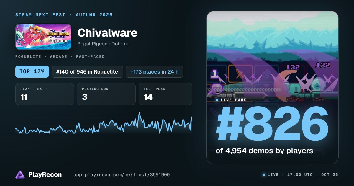
Task: Click the Regal Pigeon · Dotemu developer line
Action: coord(103,44)
